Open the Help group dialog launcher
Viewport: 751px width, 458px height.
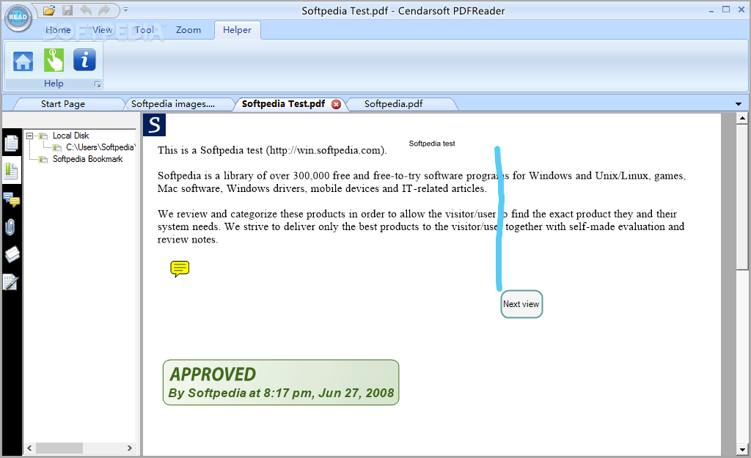[x=98, y=85]
